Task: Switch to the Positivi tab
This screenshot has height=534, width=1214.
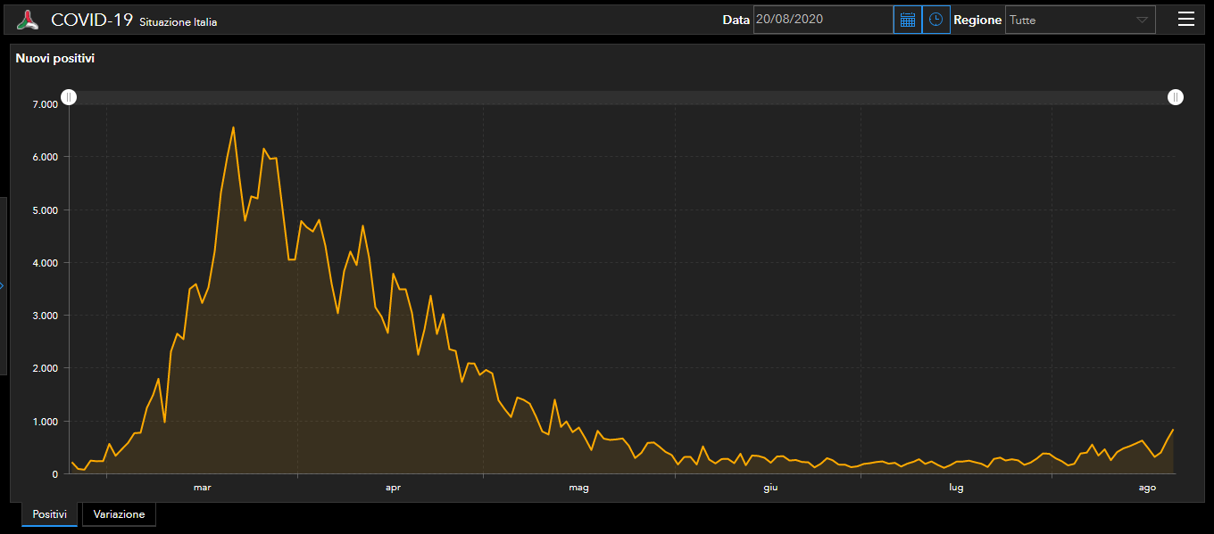Action: (49, 514)
